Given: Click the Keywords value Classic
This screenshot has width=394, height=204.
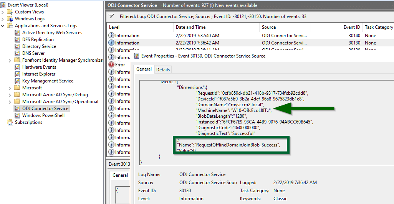Looking at the screenshot, I should (x=280, y=199).
